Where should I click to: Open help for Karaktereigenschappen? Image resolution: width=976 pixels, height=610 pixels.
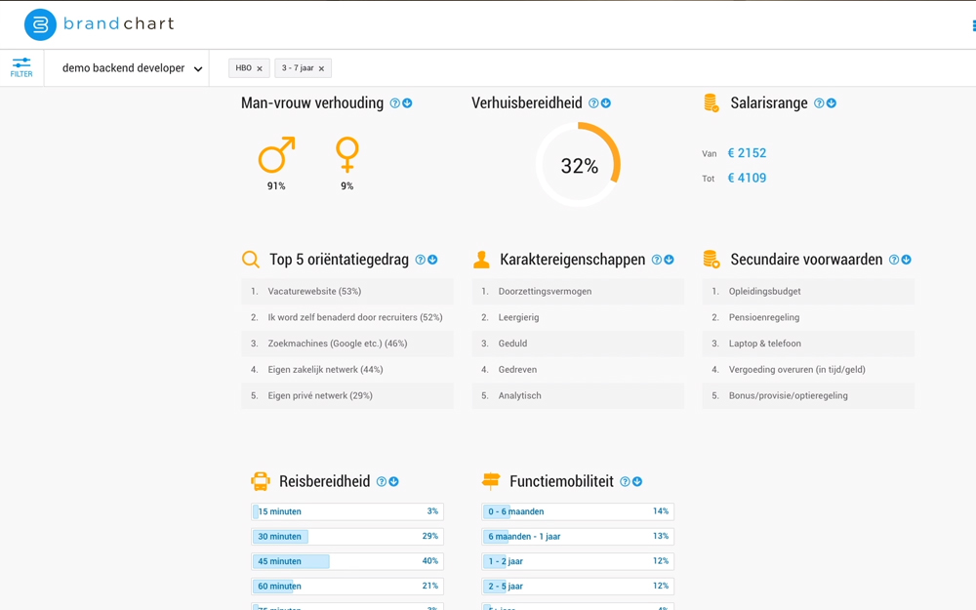pyautogui.click(x=657, y=260)
